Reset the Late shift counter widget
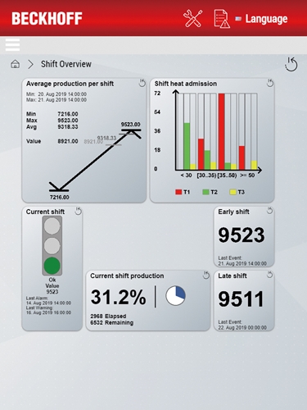 [x=269, y=275]
